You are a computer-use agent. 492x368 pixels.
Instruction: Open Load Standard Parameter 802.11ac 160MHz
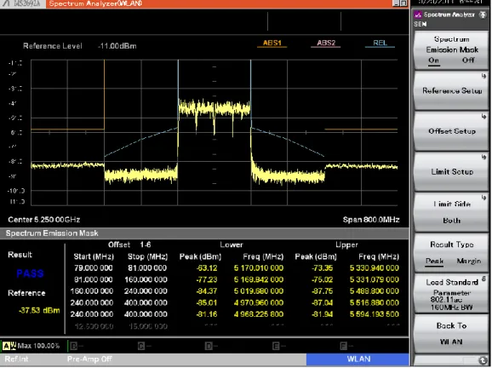click(x=451, y=294)
